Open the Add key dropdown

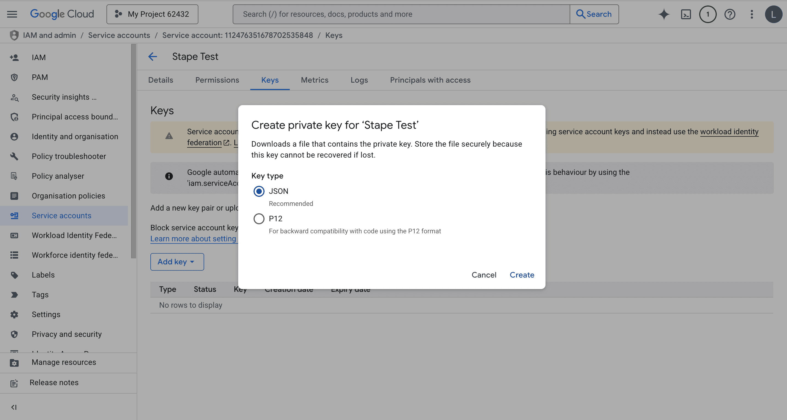(x=177, y=262)
